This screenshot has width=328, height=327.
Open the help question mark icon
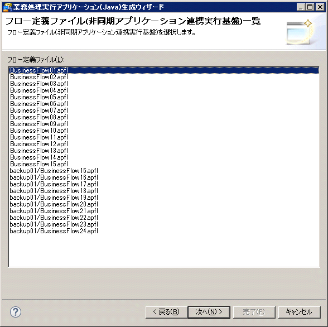(16, 312)
